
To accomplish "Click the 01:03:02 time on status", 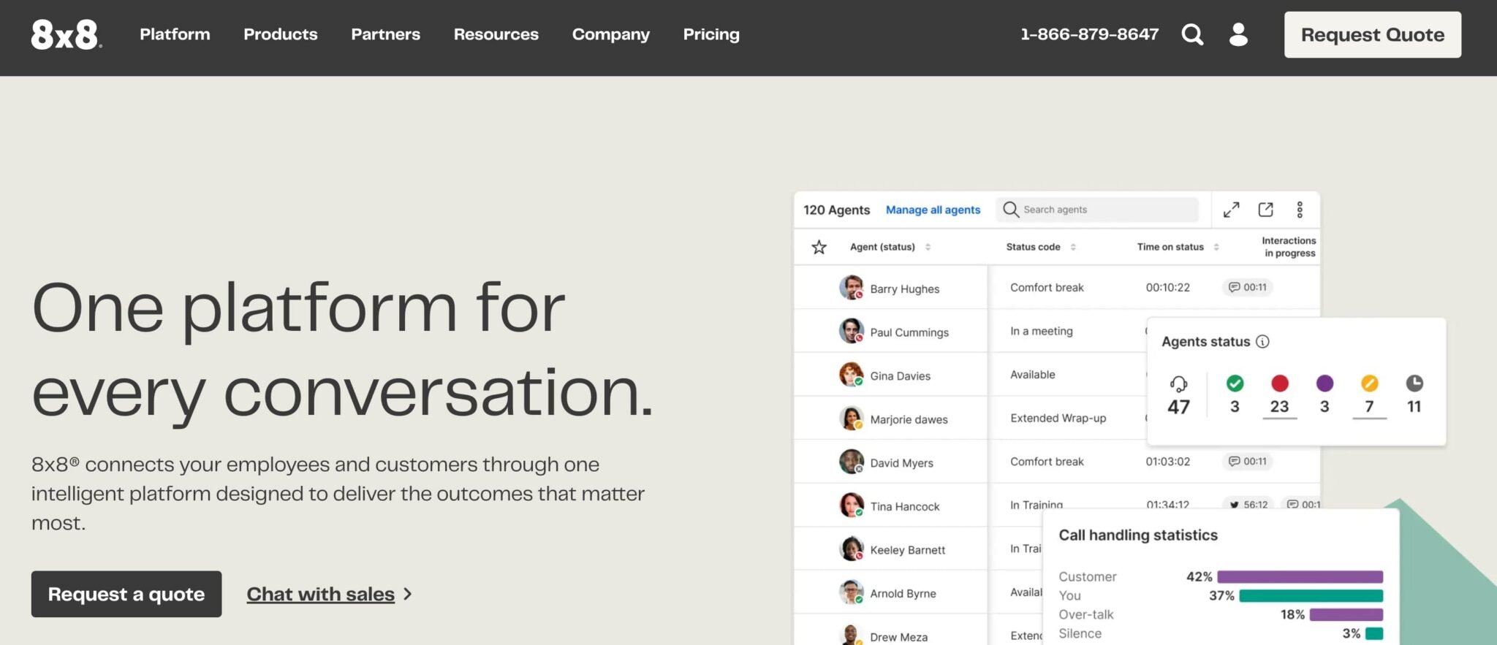I will pyautogui.click(x=1167, y=462).
